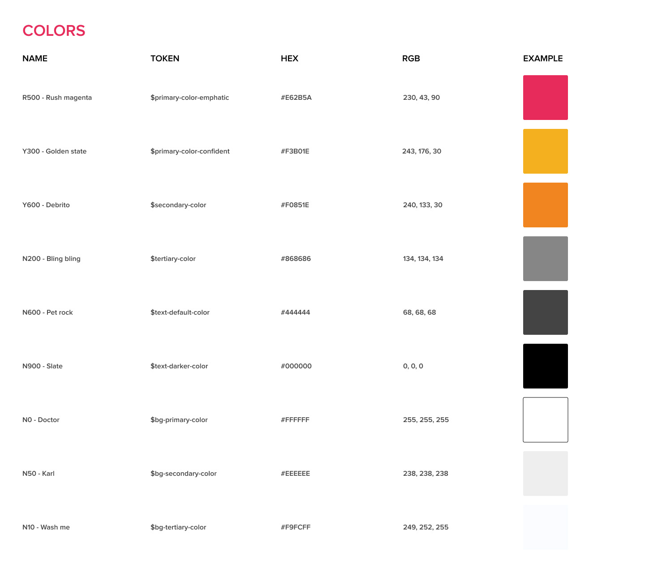Select the HEX column header
The height and width of the screenshot is (572, 645).
289,59
